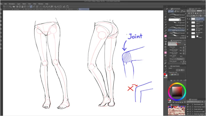Select the Auto select magic wand tool
Image resolution: width=206 pixels, height=116 pixels.
(x=166, y=25)
